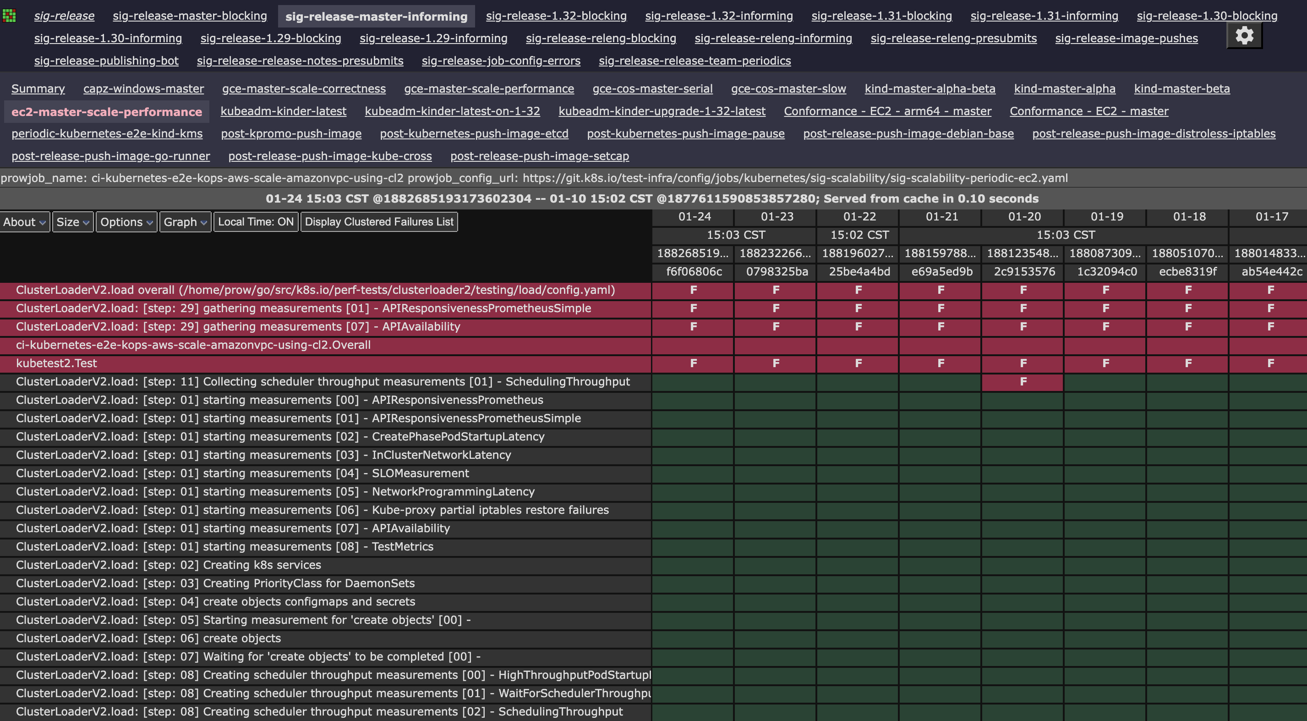1307x721 pixels.
Task: Select the sig-release italic link
Action: (x=63, y=16)
